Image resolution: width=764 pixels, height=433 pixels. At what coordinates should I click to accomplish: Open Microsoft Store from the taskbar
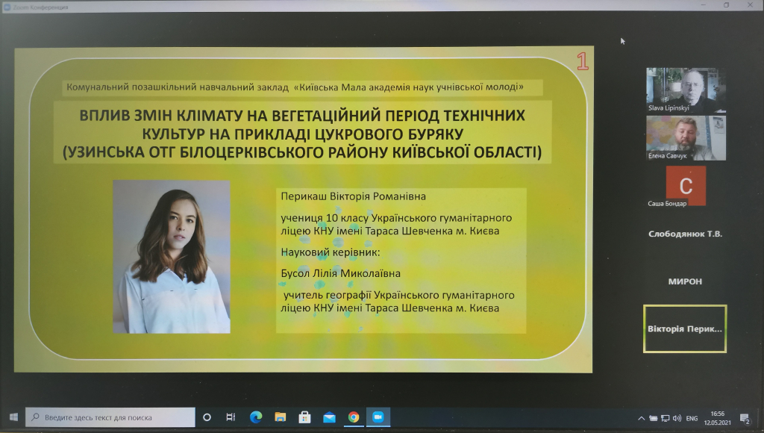pos(304,417)
